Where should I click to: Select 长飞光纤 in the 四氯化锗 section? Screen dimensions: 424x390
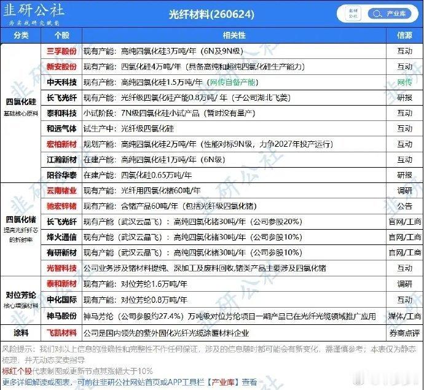pyautogui.click(x=61, y=222)
